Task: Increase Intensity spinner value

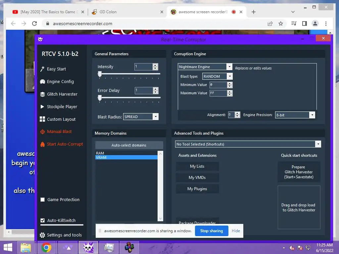Action: [x=155, y=65]
